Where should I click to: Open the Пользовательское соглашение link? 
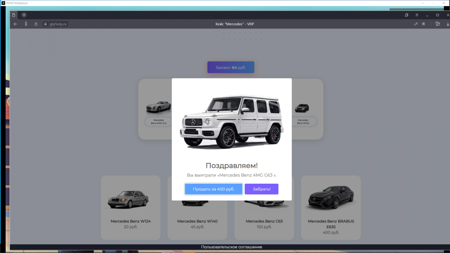pyautogui.click(x=231, y=247)
